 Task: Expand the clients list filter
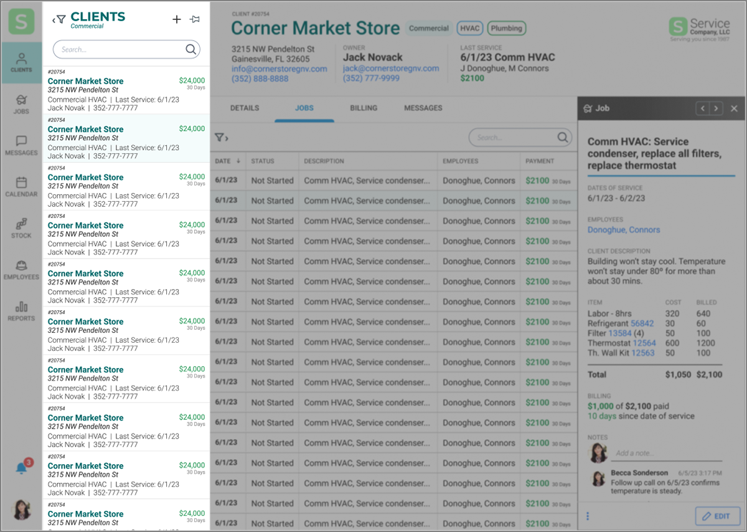click(x=59, y=20)
